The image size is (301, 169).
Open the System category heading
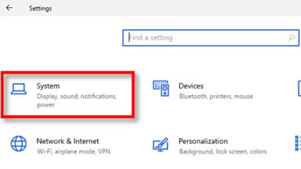[x=48, y=86]
